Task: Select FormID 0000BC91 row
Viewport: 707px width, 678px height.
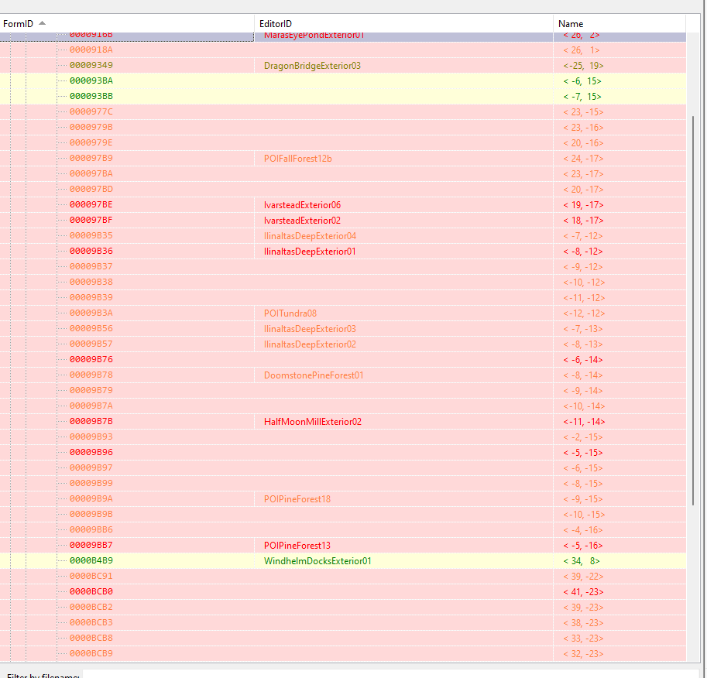Action: tap(343, 577)
